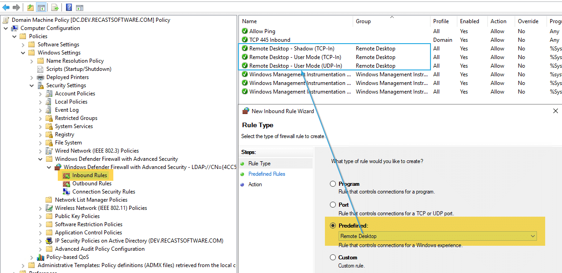The image size is (562, 273).
Task: Select the Port rule type radio button
Action: coord(333,205)
